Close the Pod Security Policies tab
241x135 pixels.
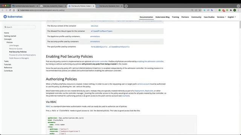(x=93, y=6)
